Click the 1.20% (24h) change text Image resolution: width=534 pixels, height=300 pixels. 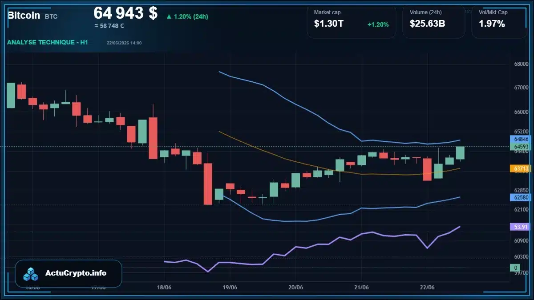pos(191,17)
